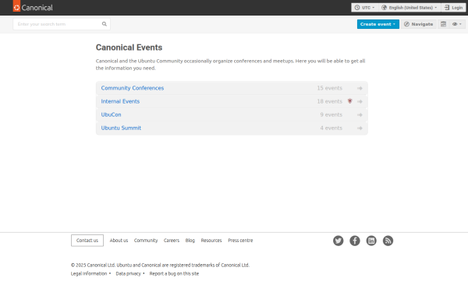The image size is (468, 292).
Task: Click arrow icon on Community Conferences row
Action: (360, 88)
